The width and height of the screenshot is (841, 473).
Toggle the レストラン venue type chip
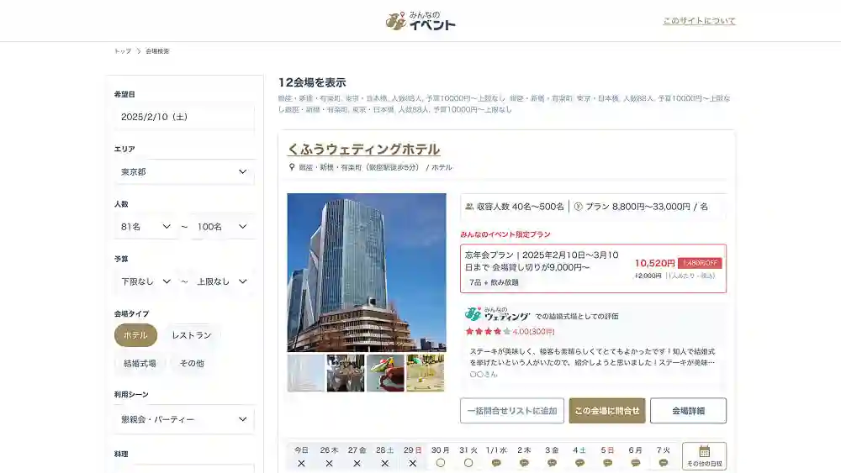point(192,335)
